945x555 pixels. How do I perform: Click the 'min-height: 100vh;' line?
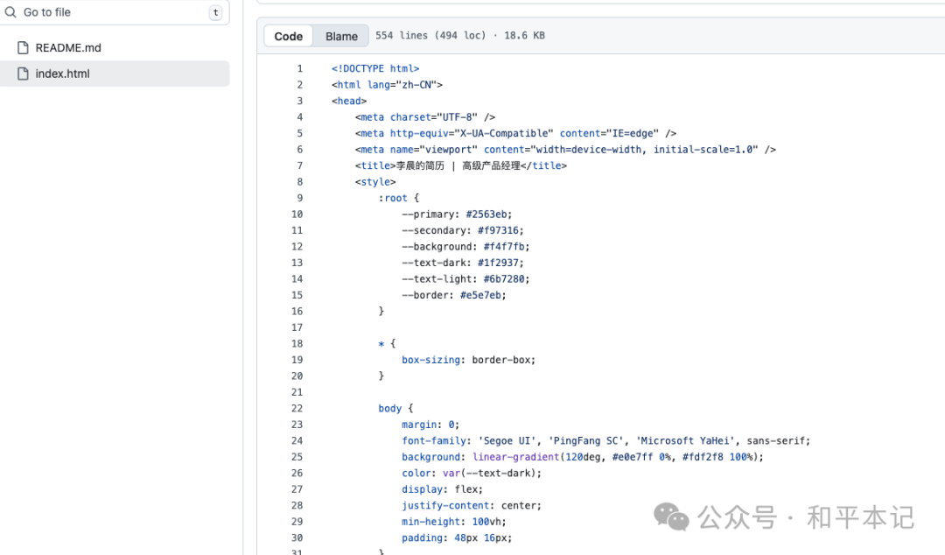[454, 522]
